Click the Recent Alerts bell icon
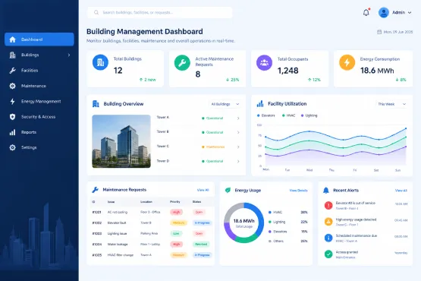Screen dimensions: 421x281 pyautogui.click(x=326, y=191)
